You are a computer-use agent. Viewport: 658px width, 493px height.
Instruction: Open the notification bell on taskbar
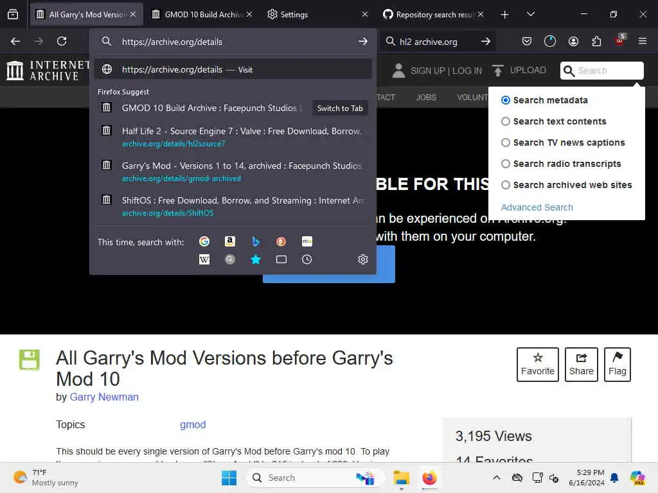tap(614, 478)
